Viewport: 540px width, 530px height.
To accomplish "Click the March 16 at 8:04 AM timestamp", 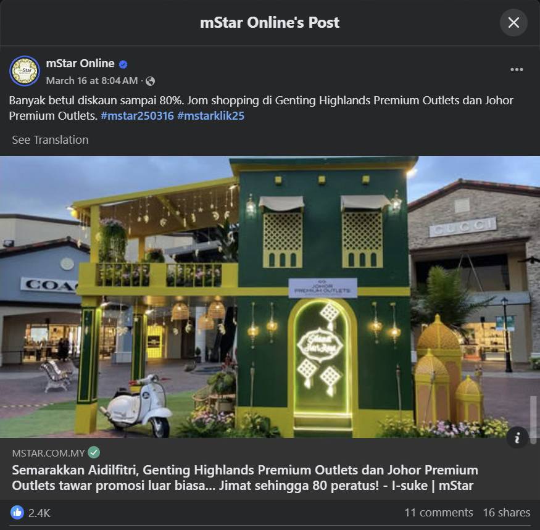I will (x=92, y=81).
